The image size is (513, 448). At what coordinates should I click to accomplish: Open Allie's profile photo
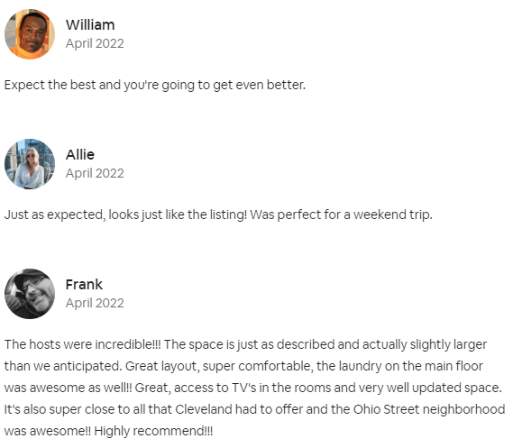(x=30, y=164)
